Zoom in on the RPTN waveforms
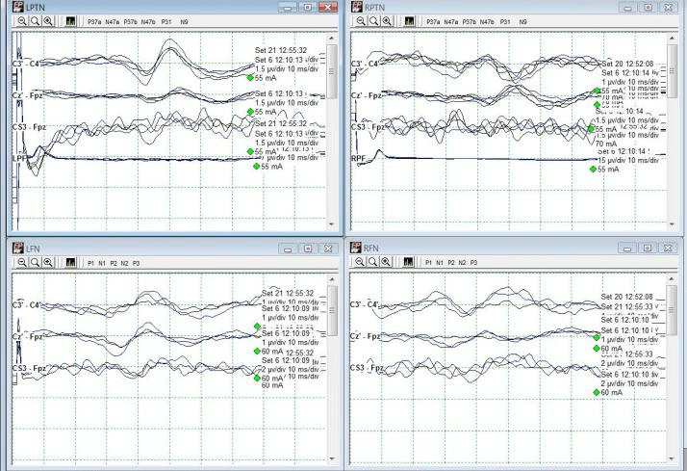The width and height of the screenshot is (687, 471). pyautogui.click(x=388, y=20)
